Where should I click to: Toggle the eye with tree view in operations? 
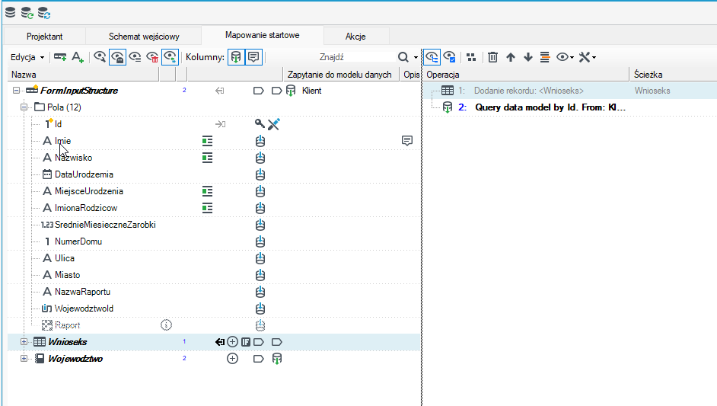pos(432,57)
